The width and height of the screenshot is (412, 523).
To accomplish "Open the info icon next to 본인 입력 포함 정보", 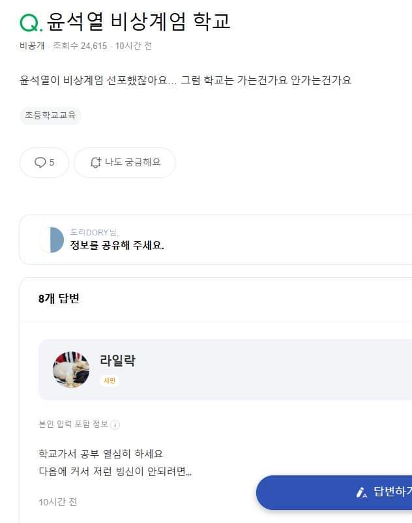I will click(115, 425).
